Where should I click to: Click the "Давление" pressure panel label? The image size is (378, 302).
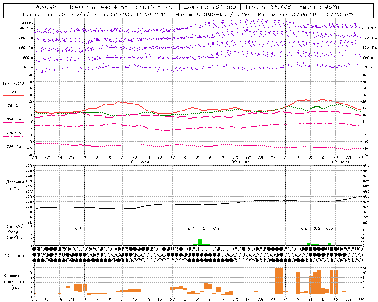pyautogui.click(x=15, y=182)
